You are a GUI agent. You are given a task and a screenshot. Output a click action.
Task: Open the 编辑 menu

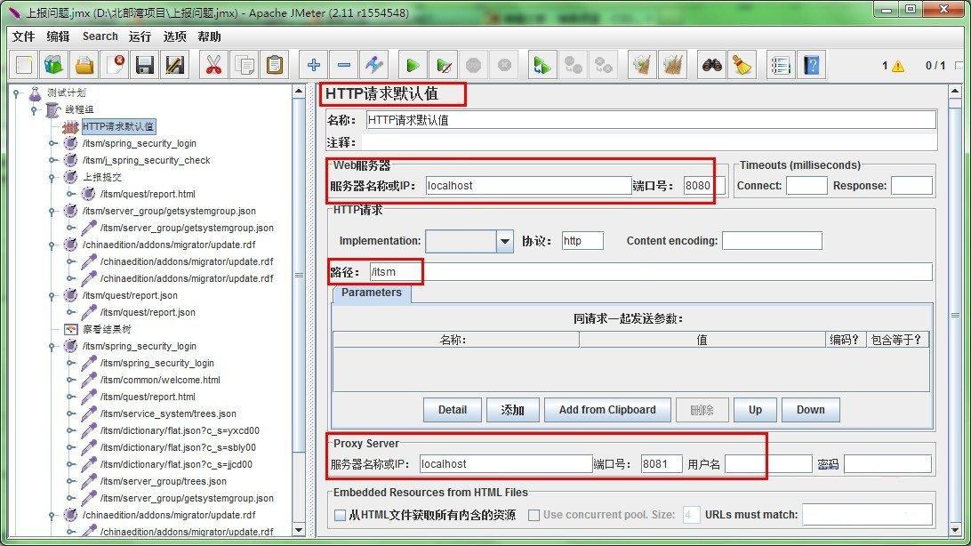point(58,36)
